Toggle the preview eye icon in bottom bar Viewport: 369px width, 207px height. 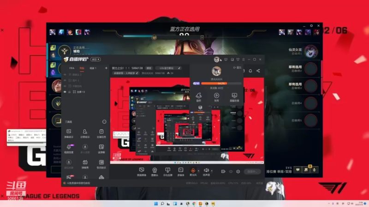click(x=231, y=172)
